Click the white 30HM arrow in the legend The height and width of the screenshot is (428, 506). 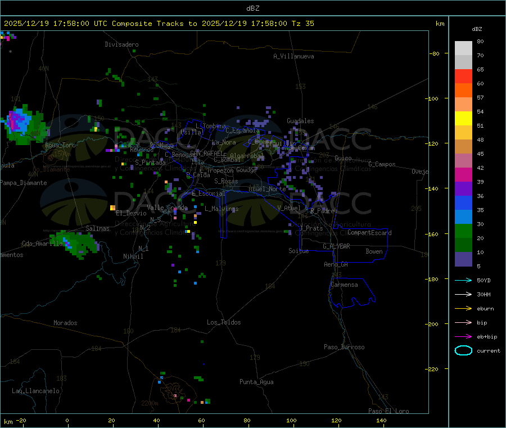(463, 294)
